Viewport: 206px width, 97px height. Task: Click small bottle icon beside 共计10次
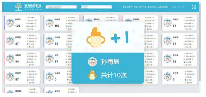click(x=92, y=75)
